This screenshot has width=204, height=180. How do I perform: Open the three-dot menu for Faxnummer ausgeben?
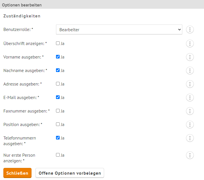tap(190, 111)
